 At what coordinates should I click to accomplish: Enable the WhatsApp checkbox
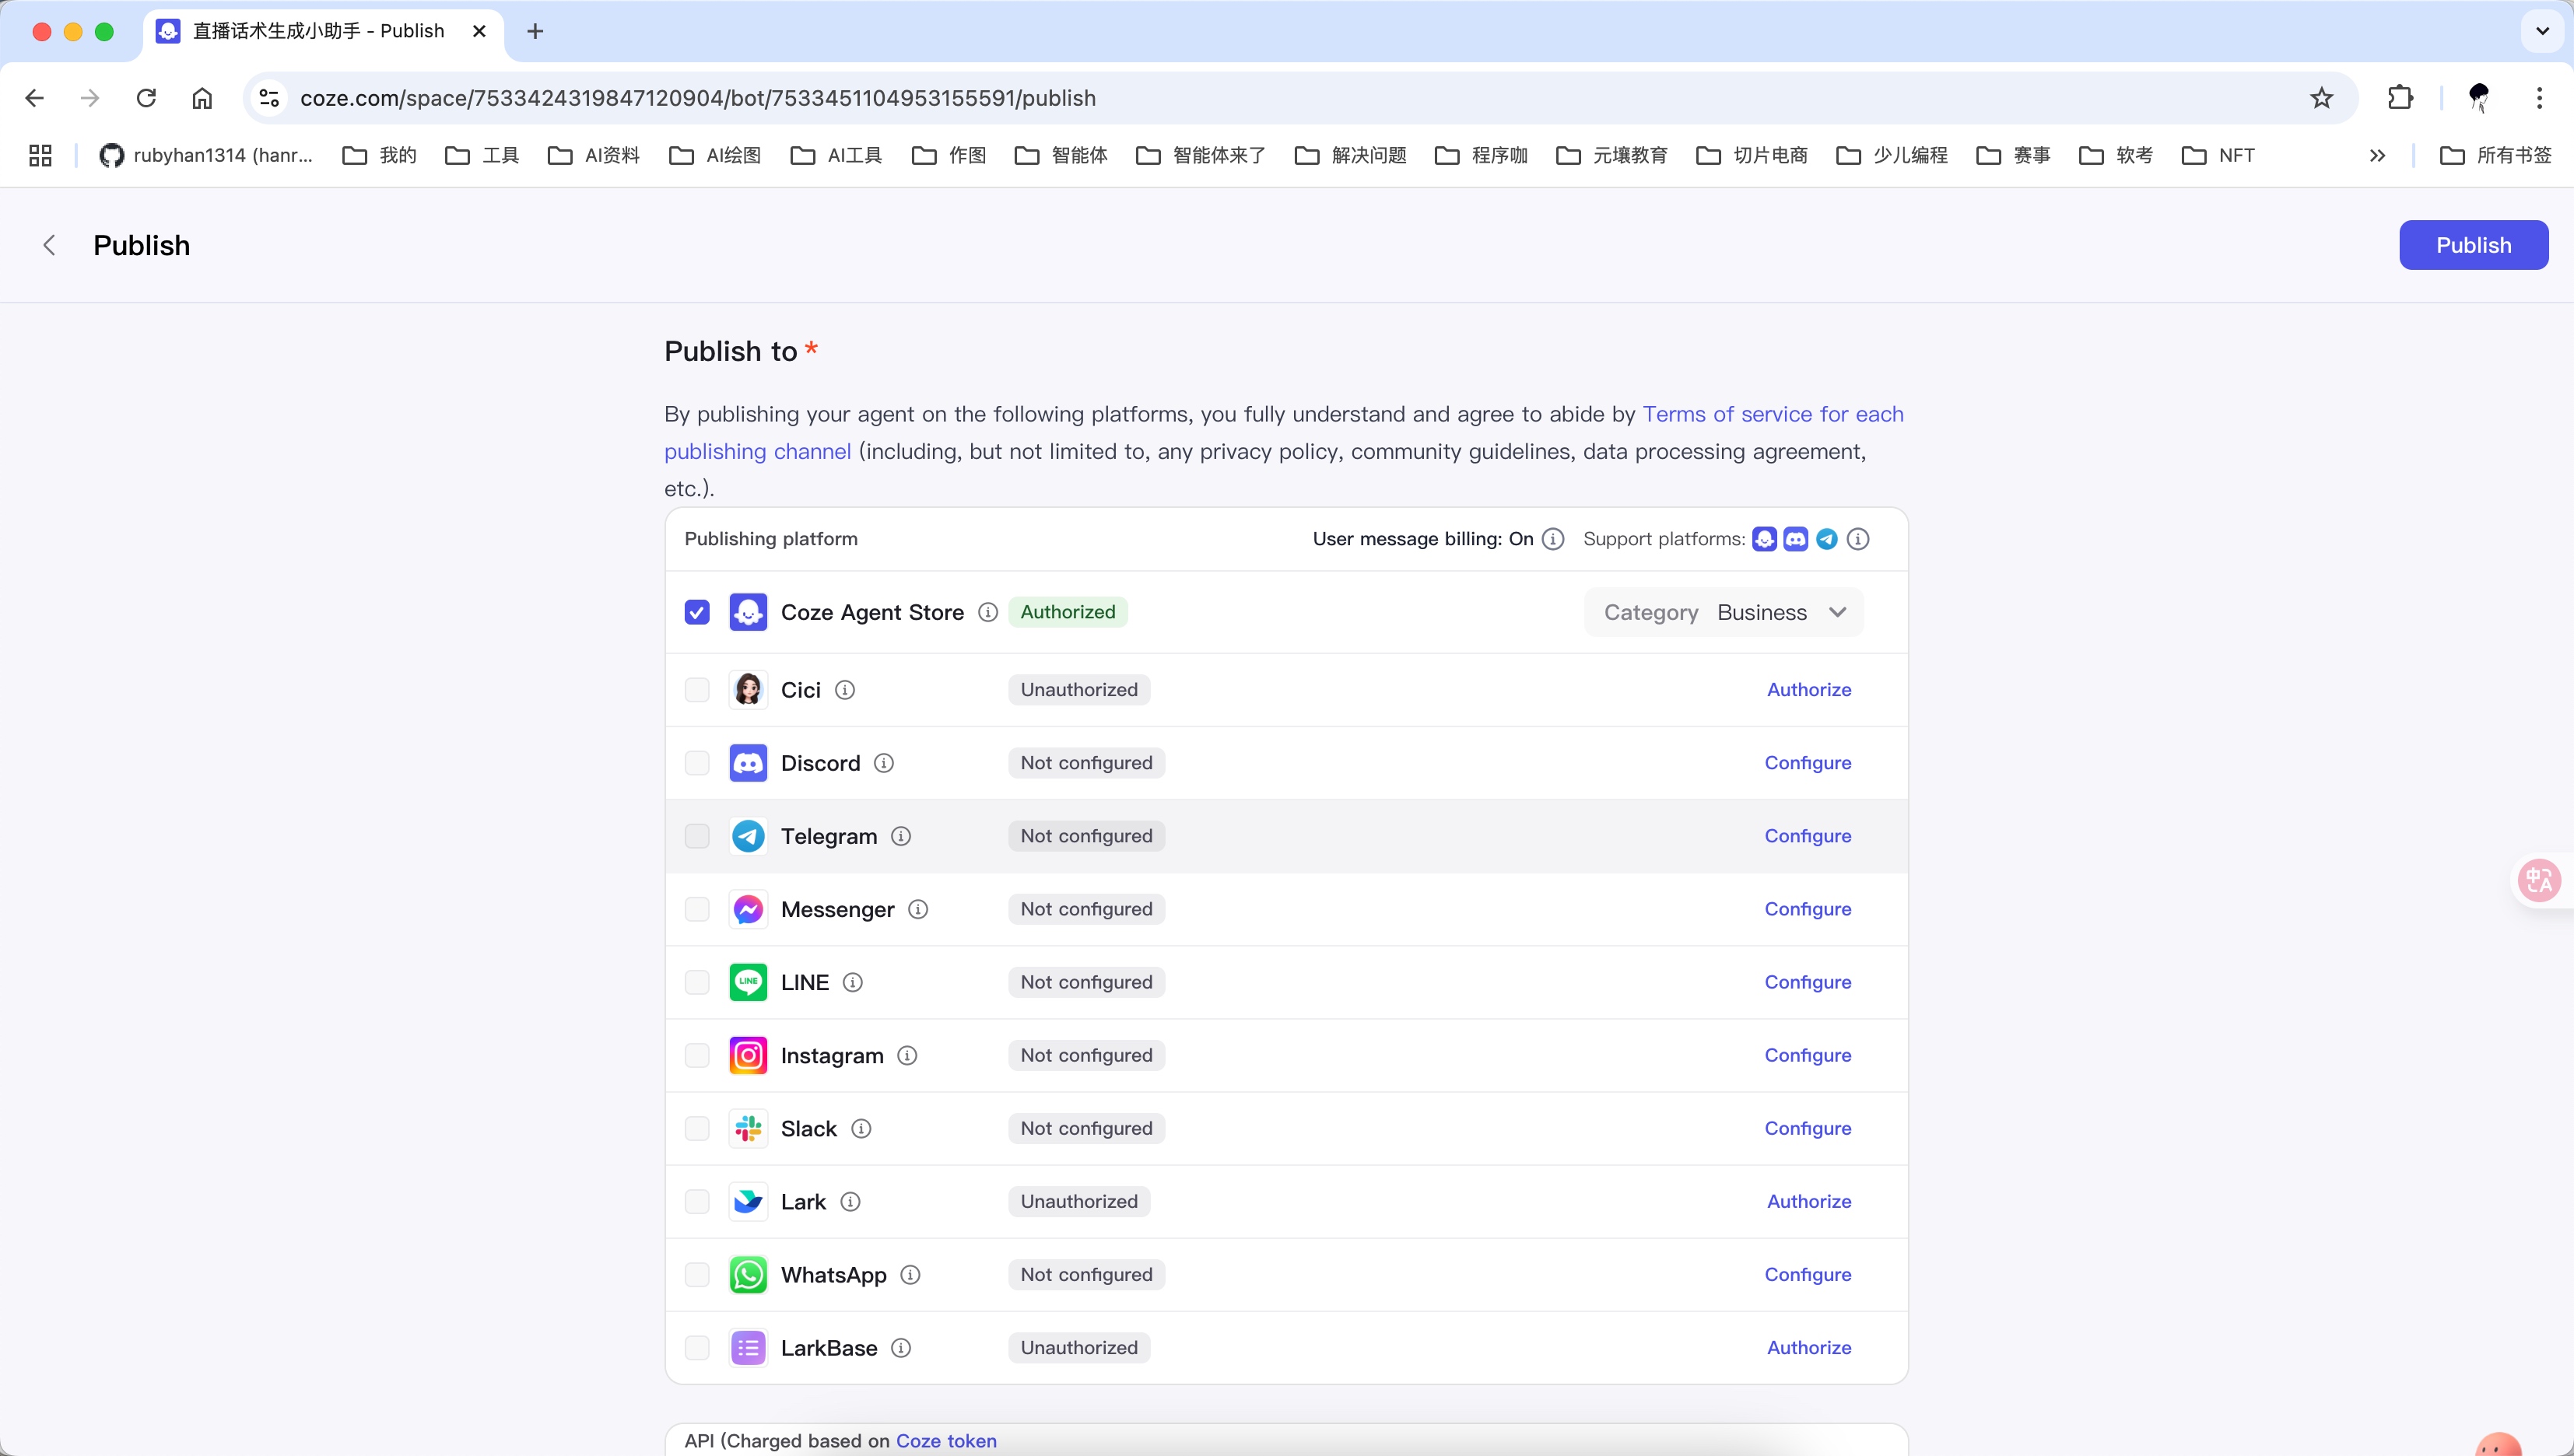pyautogui.click(x=697, y=1275)
